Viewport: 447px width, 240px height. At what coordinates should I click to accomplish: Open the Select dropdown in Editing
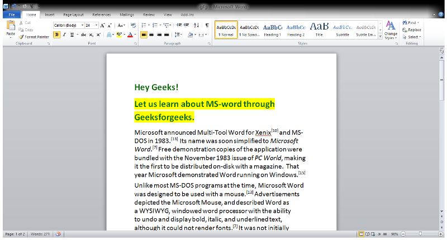pyautogui.click(x=412, y=37)
